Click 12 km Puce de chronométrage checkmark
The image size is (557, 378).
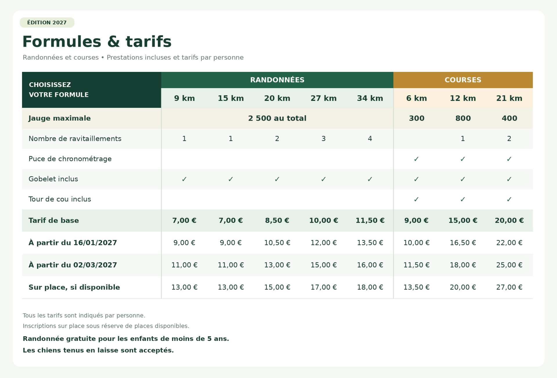[463, 159]
